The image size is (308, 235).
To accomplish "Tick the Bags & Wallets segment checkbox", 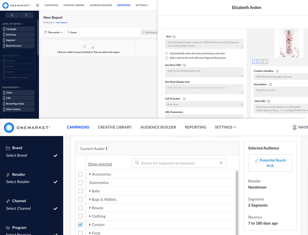I will pyautogui.click(x=81, y=199).
